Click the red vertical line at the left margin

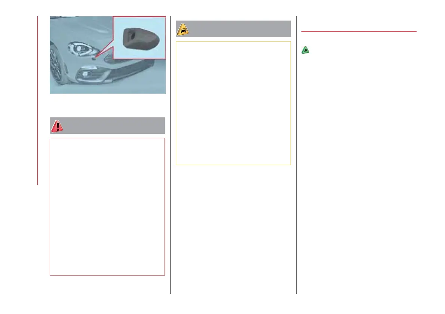click(37, 101)
